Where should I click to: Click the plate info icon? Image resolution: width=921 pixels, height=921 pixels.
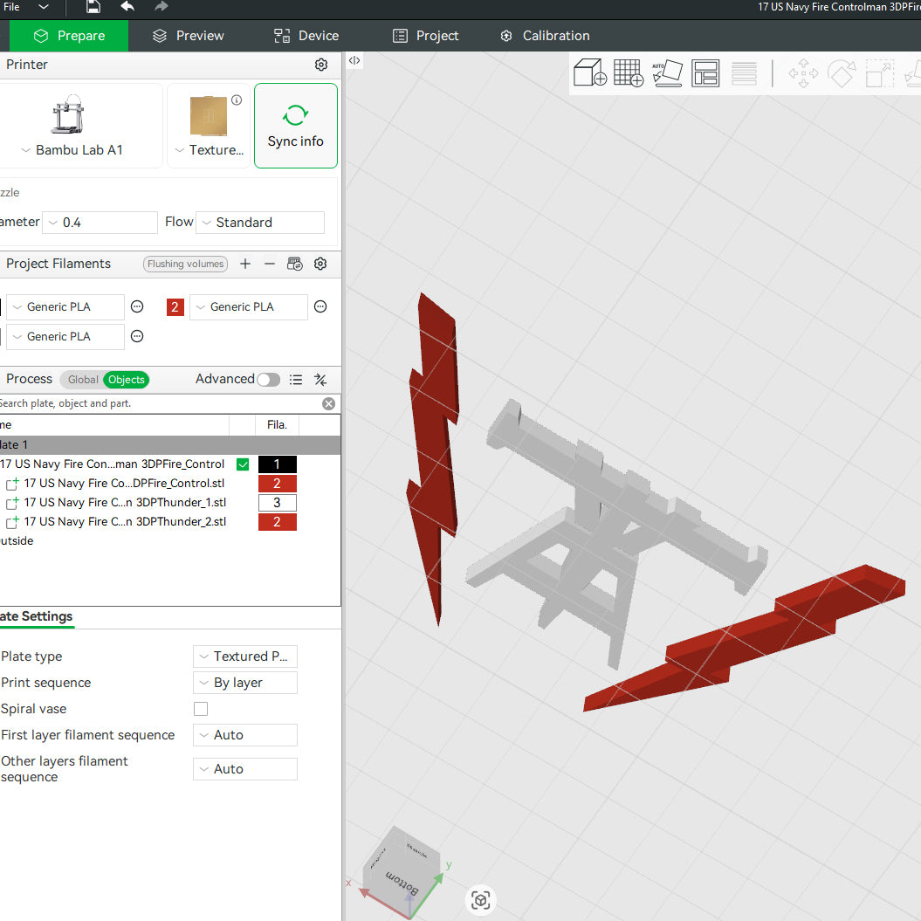coord(237,100)
